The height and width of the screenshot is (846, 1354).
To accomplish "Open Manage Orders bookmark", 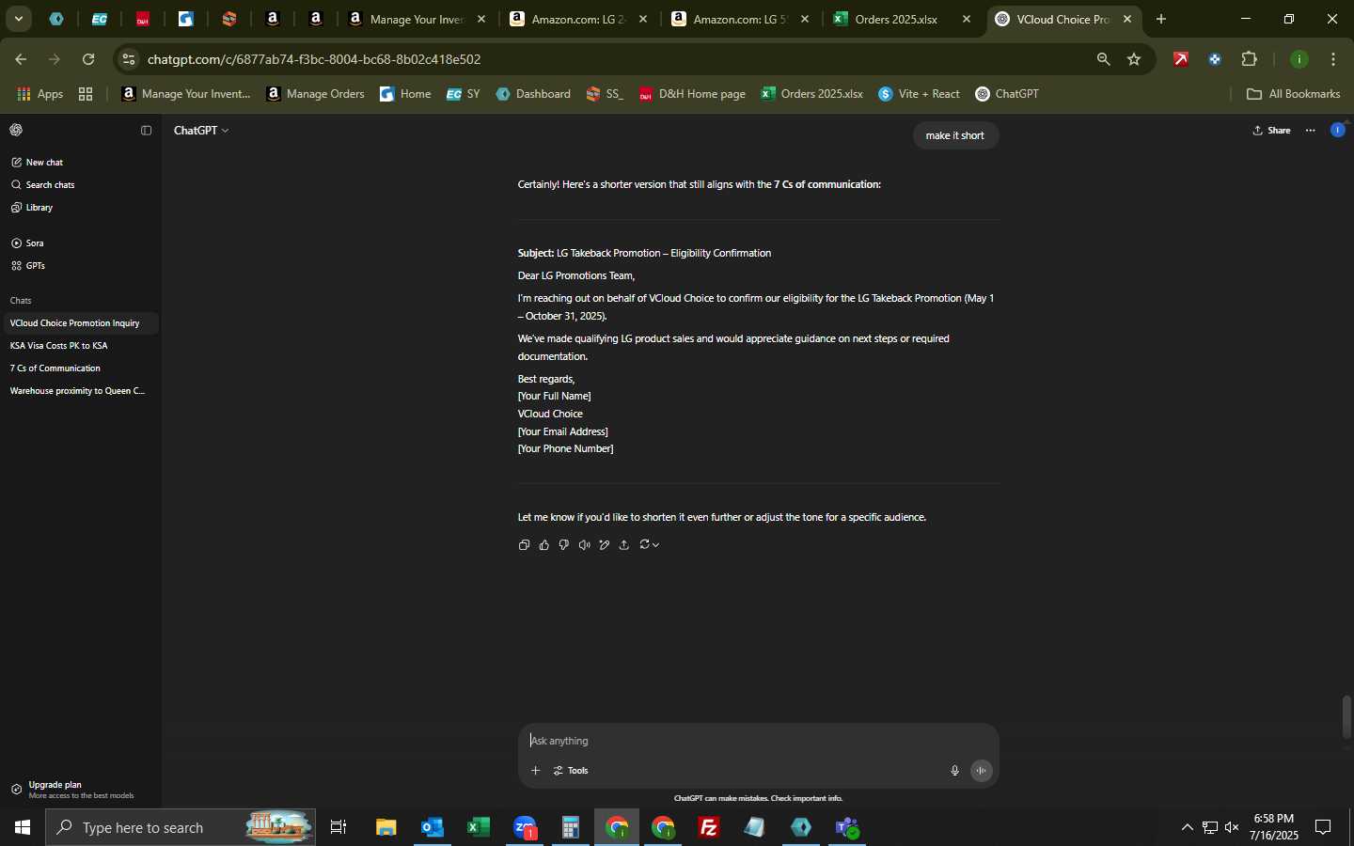I will [316, 94].
